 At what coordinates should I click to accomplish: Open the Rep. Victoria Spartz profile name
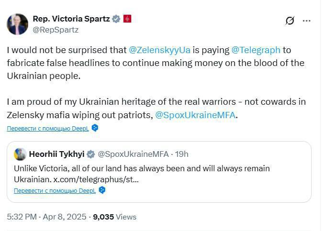71,19
